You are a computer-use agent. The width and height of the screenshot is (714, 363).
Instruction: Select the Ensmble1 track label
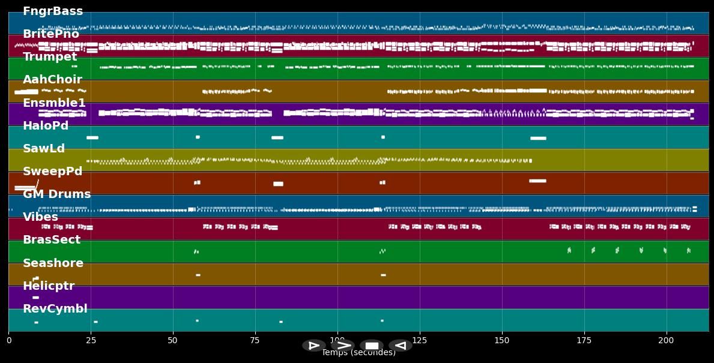coord(54,103)
